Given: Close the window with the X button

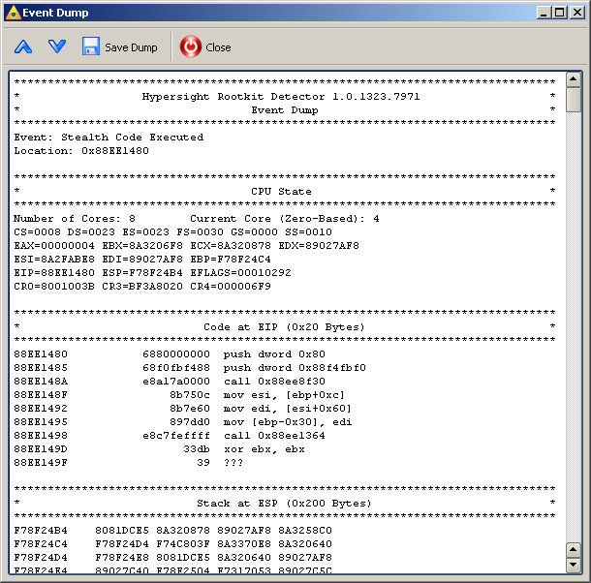Looking at the screenshot, I should (577, 13).
